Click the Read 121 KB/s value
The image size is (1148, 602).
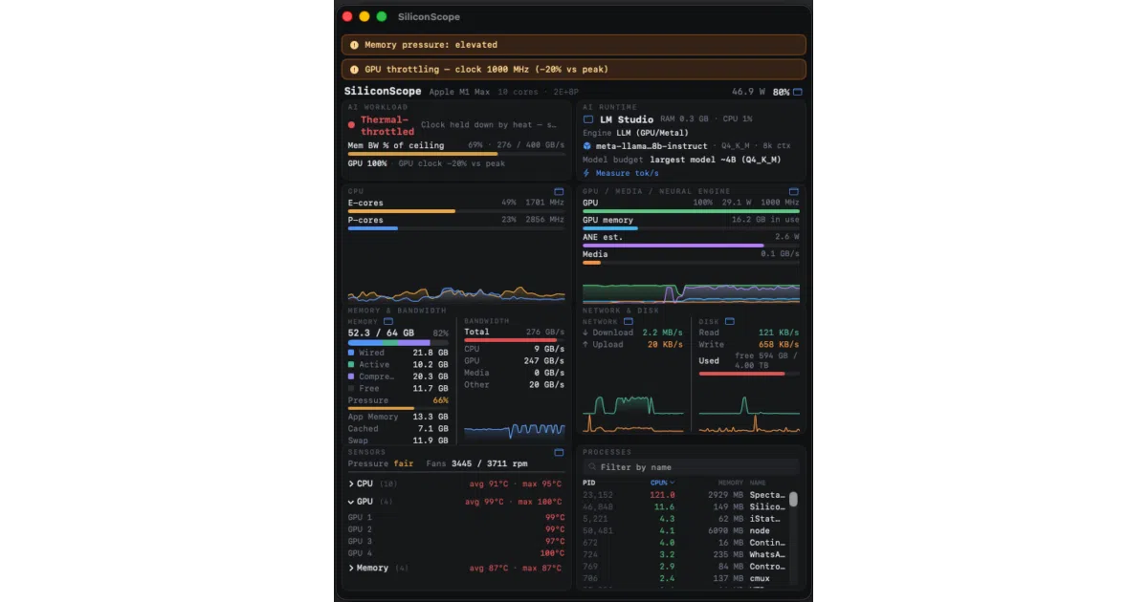coord(779,333)
